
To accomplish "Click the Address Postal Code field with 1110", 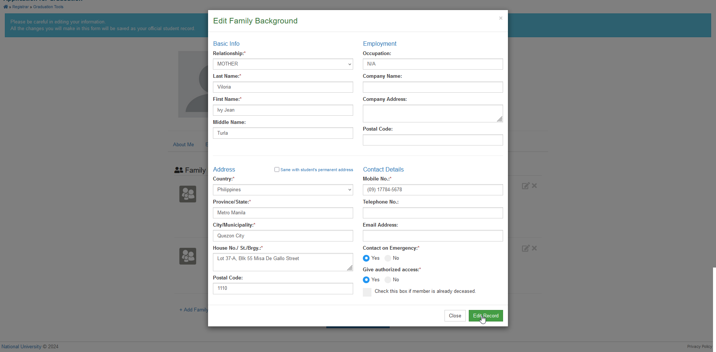I will [283, 289].
